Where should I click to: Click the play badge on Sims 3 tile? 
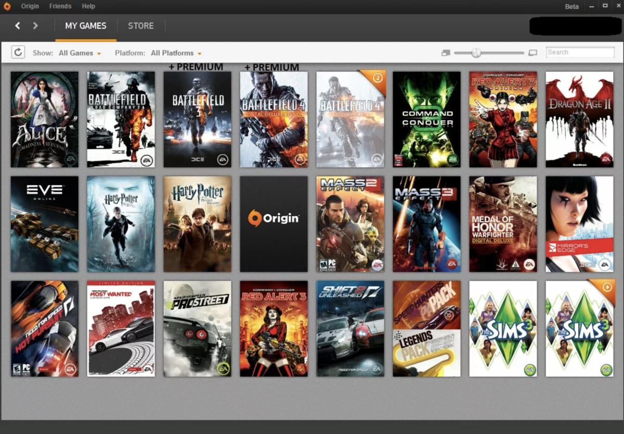(607, 287)
